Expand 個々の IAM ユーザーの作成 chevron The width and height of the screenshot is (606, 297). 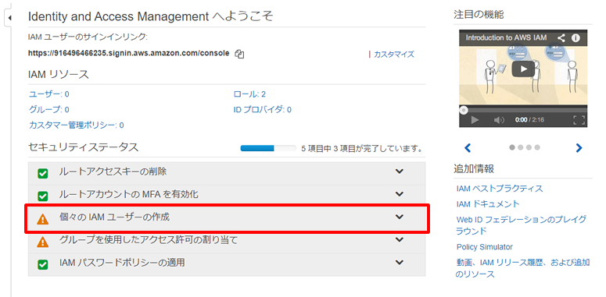coord(400,217)
